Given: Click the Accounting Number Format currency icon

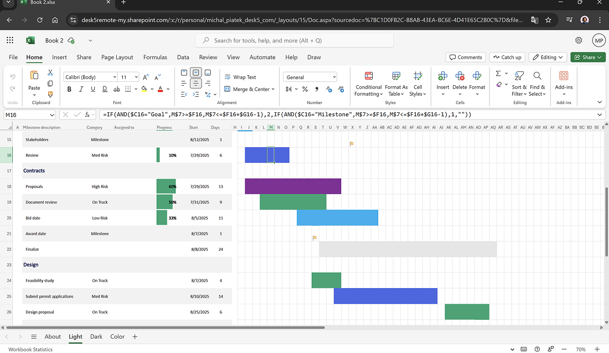Looking at the screenshot, I should [x=289, y=89].
